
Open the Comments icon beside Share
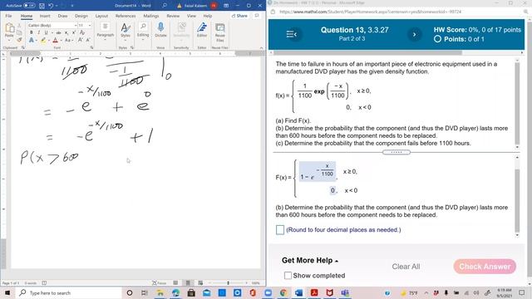point(257,16)
